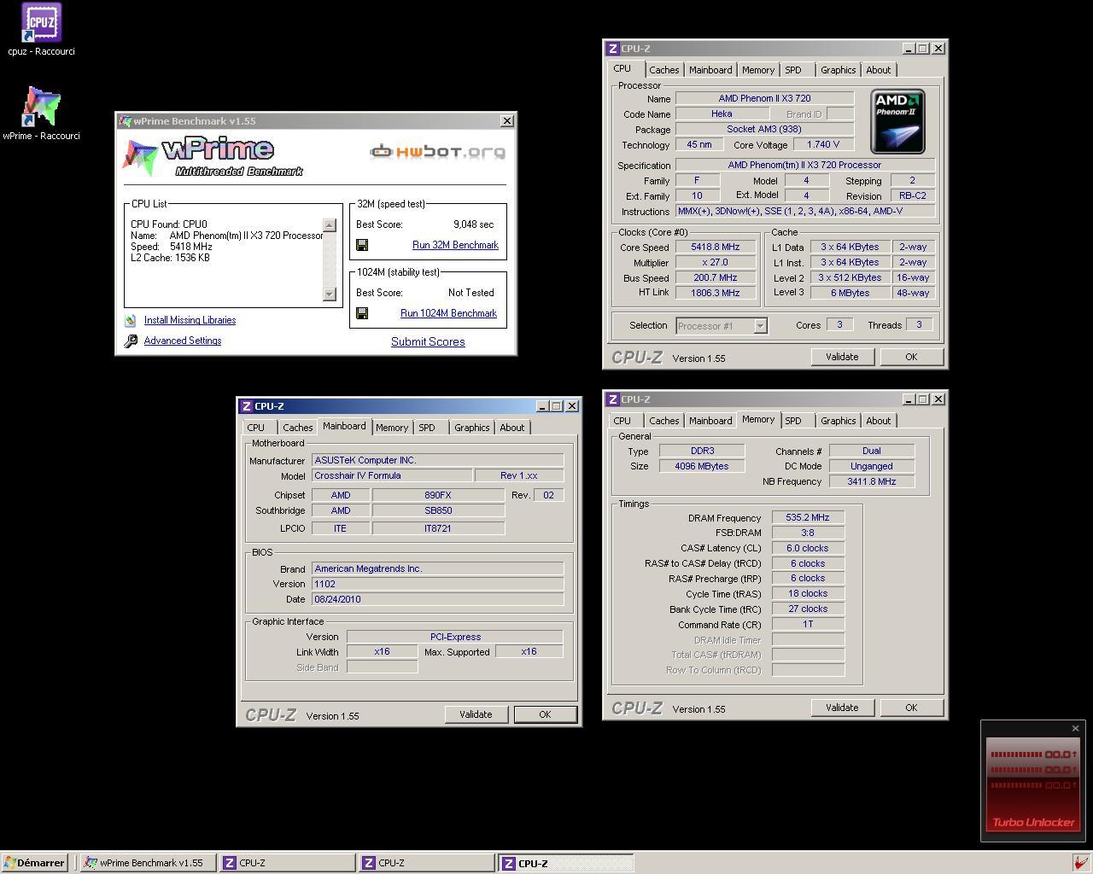Click the Crosshair IV Formula model field

pos(392,475)
